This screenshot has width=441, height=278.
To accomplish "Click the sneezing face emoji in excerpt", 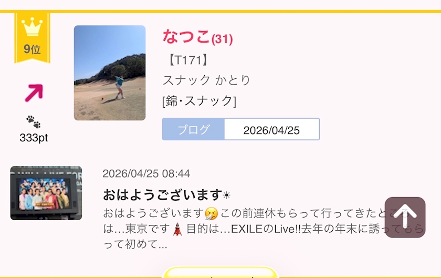I will coord(211,213).
